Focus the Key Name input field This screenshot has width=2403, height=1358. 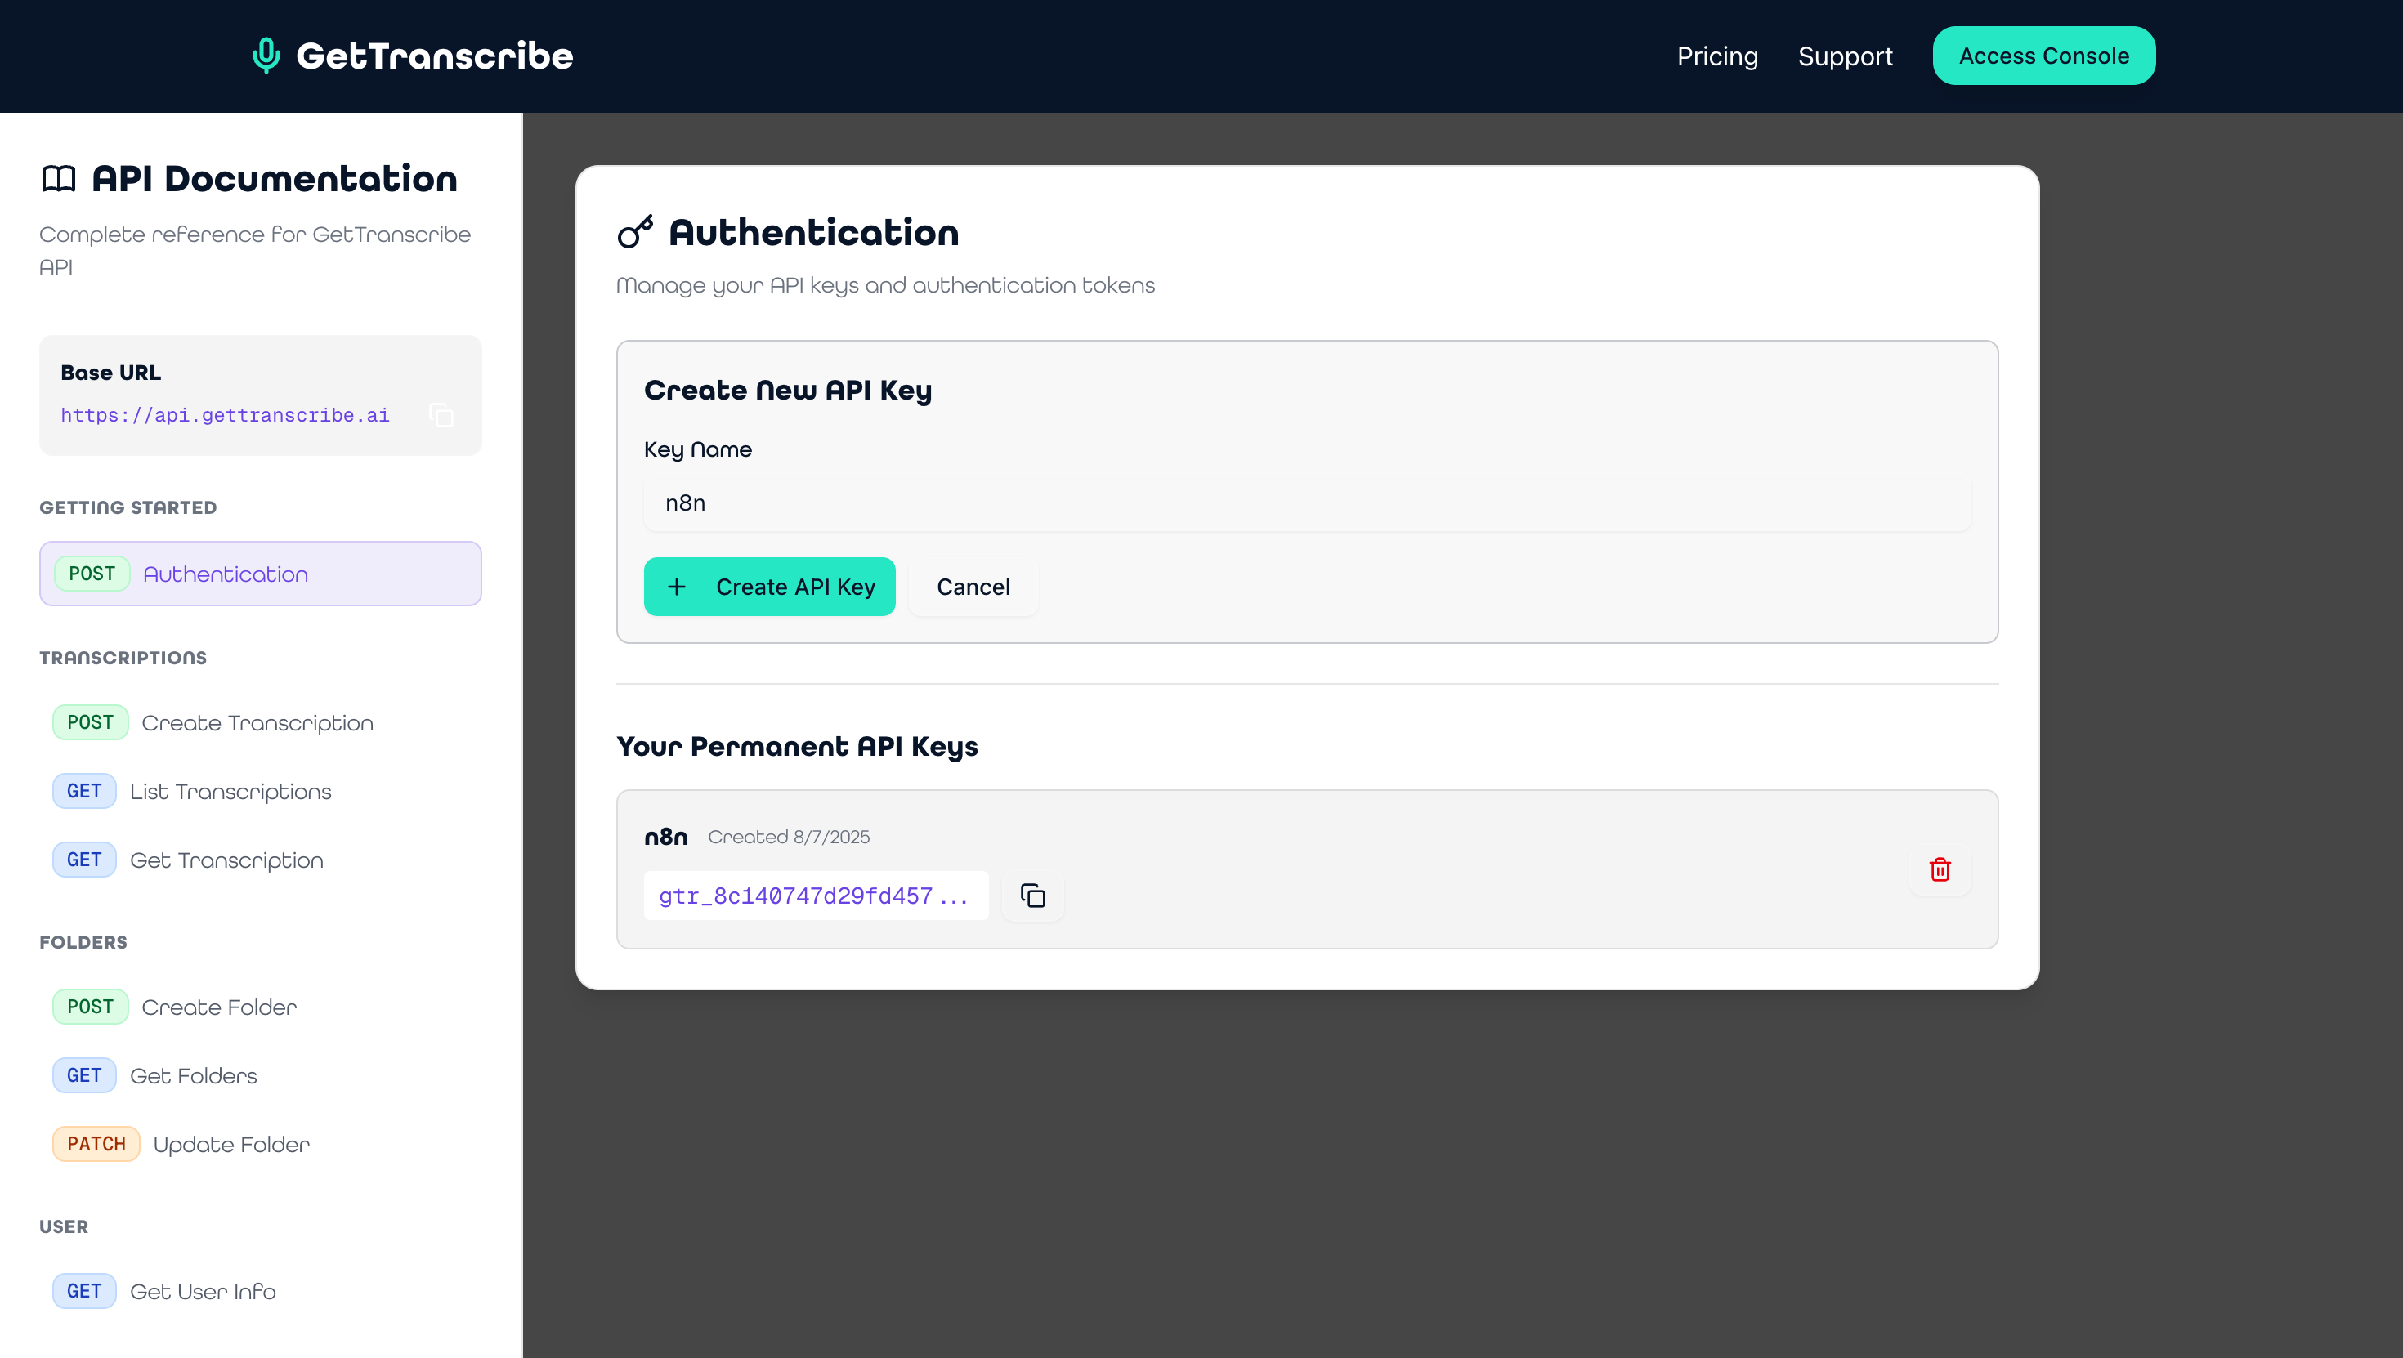1307,503
